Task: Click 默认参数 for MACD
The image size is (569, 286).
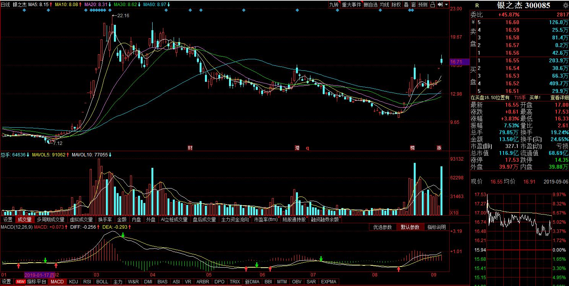Action: [410, 227]
